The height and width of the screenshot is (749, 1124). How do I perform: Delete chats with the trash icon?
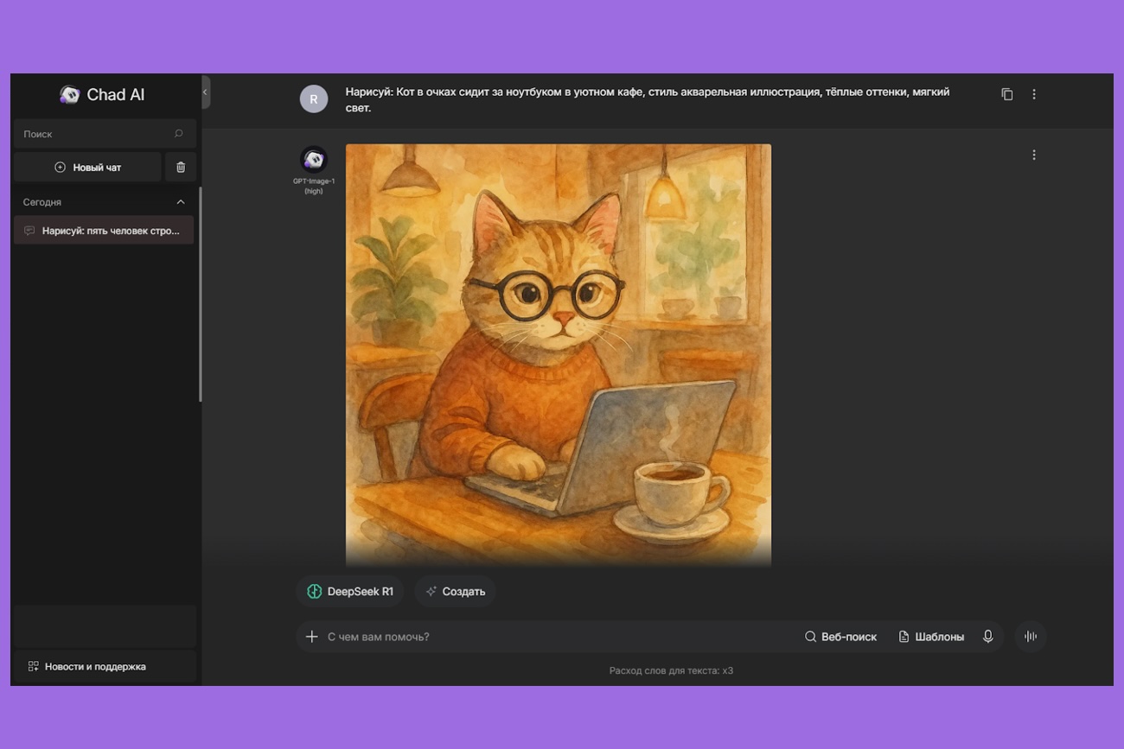click(181, 168)
